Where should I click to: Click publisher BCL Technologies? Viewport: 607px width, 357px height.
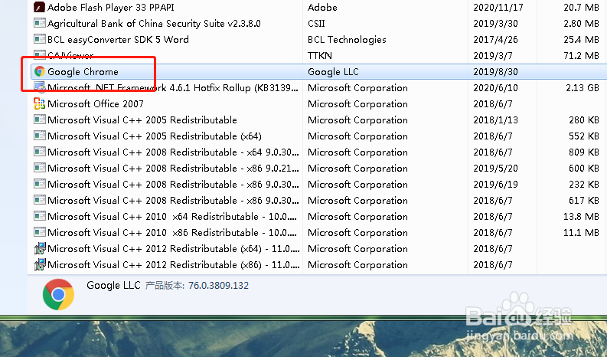click(x=347, y=40)
